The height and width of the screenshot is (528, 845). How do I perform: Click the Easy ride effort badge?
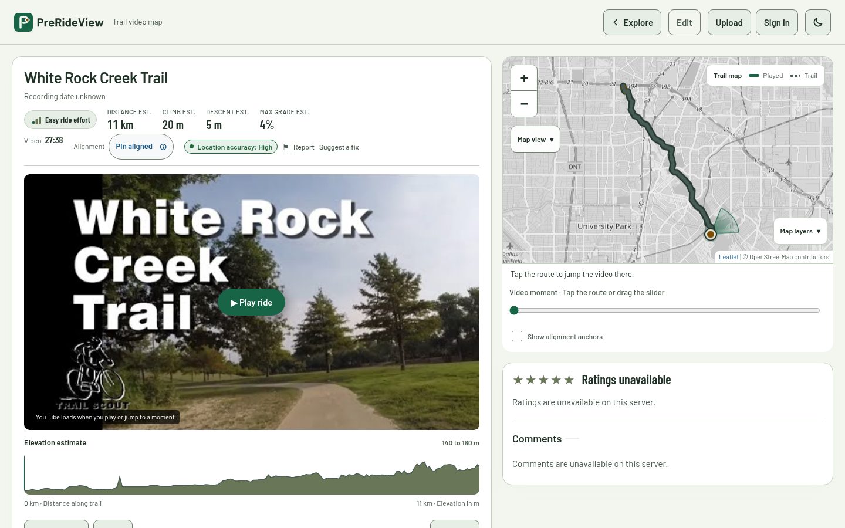tap(61, 120)
